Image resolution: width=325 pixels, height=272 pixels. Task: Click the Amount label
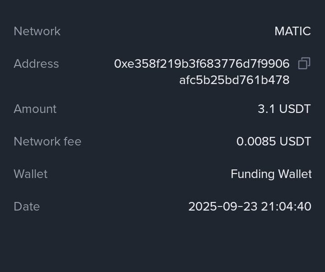pos(35,109)
